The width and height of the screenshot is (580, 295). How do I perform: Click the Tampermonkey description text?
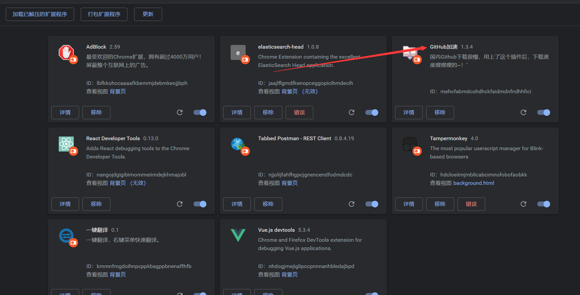click(x=487, y=152)
